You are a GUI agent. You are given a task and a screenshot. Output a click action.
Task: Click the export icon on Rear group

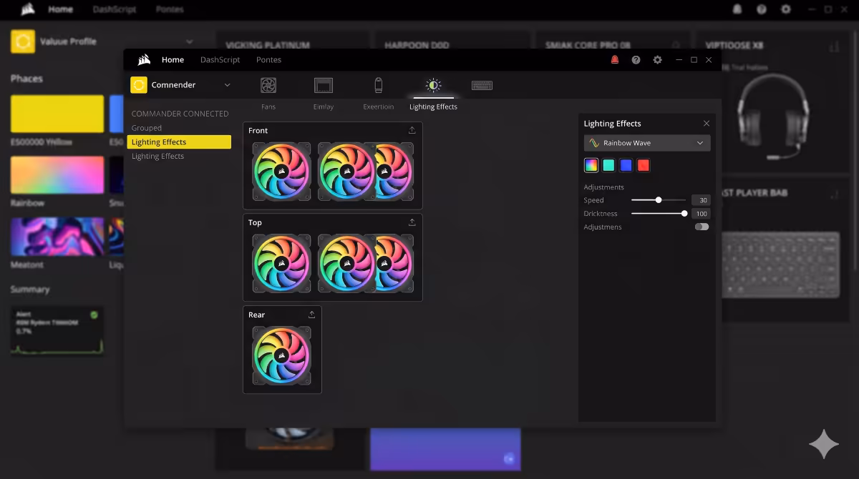click(x=311, y=315)
